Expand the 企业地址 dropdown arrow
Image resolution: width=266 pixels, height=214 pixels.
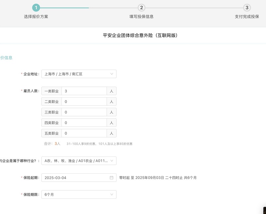[112, 74]
